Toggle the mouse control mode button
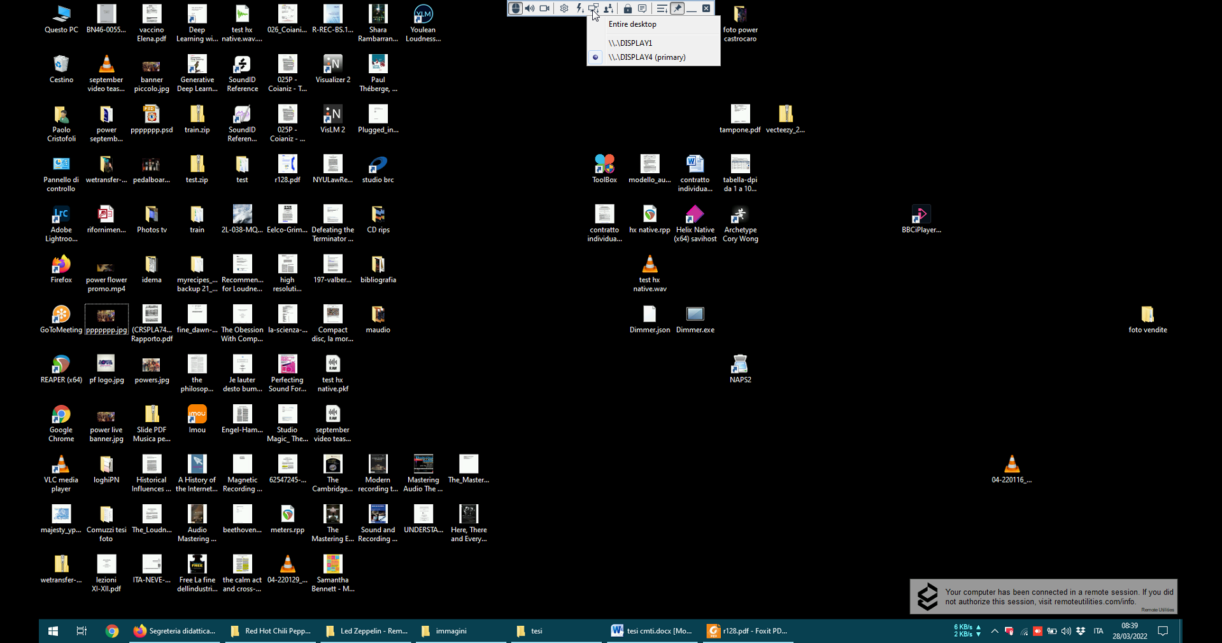 tap(516, 8)
